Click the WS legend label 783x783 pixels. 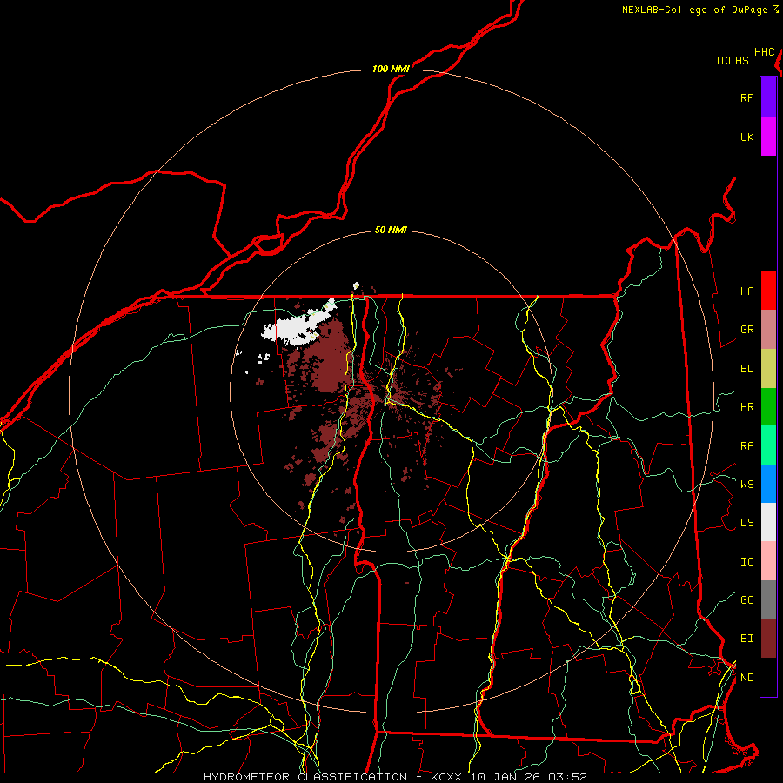pos(746,484)
